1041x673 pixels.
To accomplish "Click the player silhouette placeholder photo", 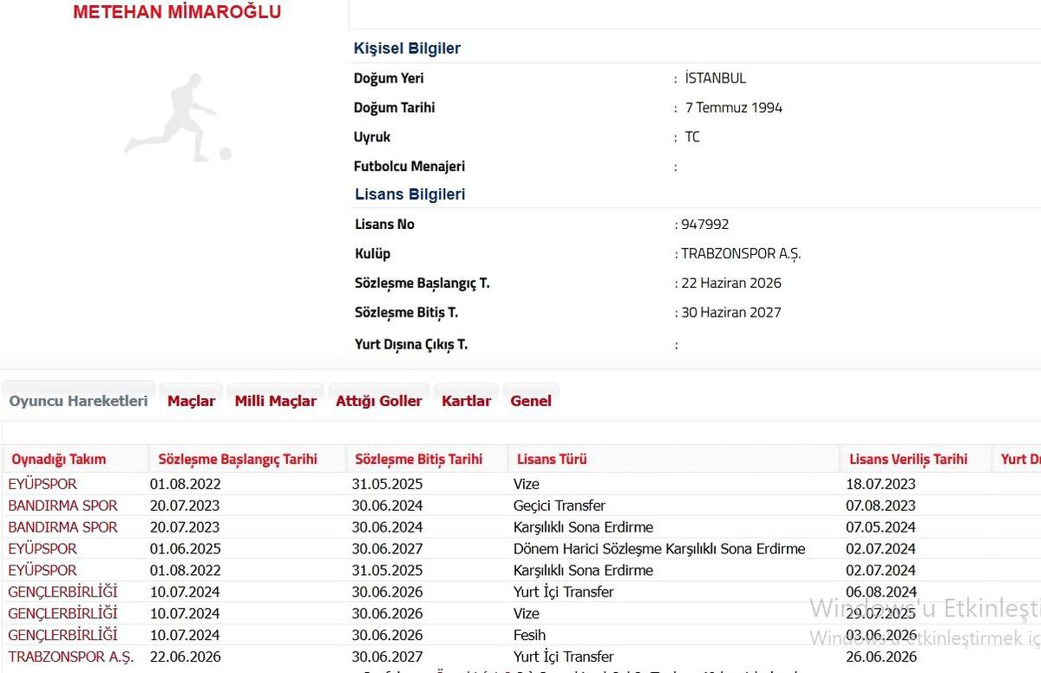I will (177, 118).
